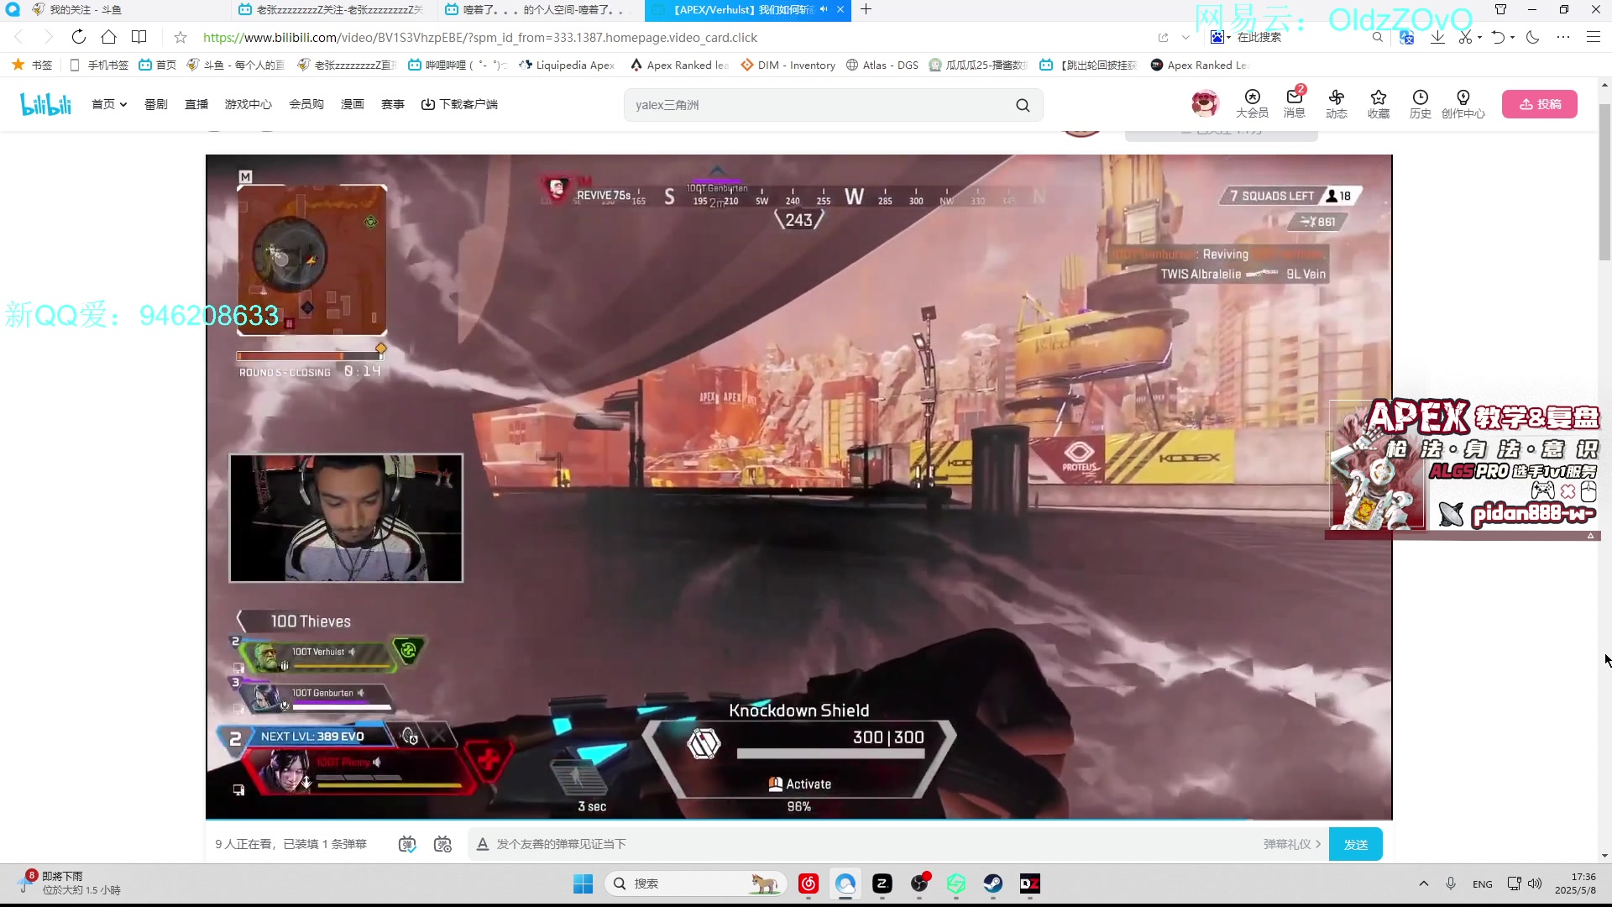Open Steam from the taskbar
1612x907 pixels.
992,883
